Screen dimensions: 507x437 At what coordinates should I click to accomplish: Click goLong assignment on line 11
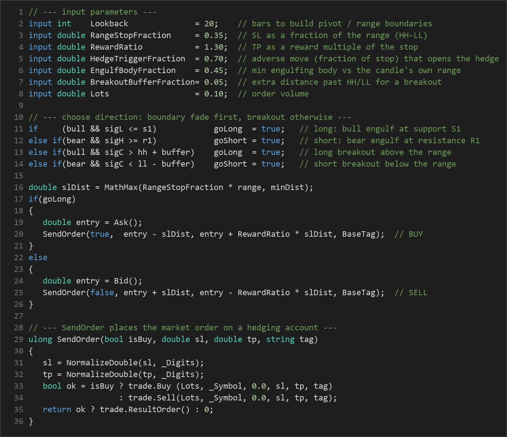pyautogui.click(x=249, y=129)
